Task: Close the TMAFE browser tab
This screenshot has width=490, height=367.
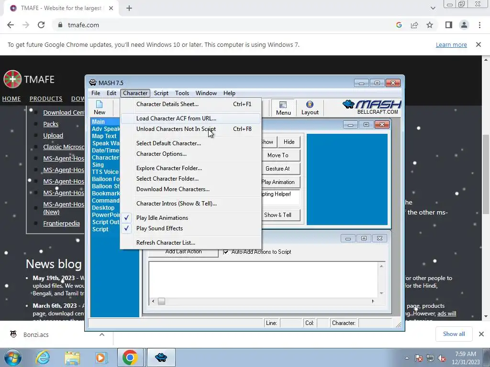Action: [111, 8]
